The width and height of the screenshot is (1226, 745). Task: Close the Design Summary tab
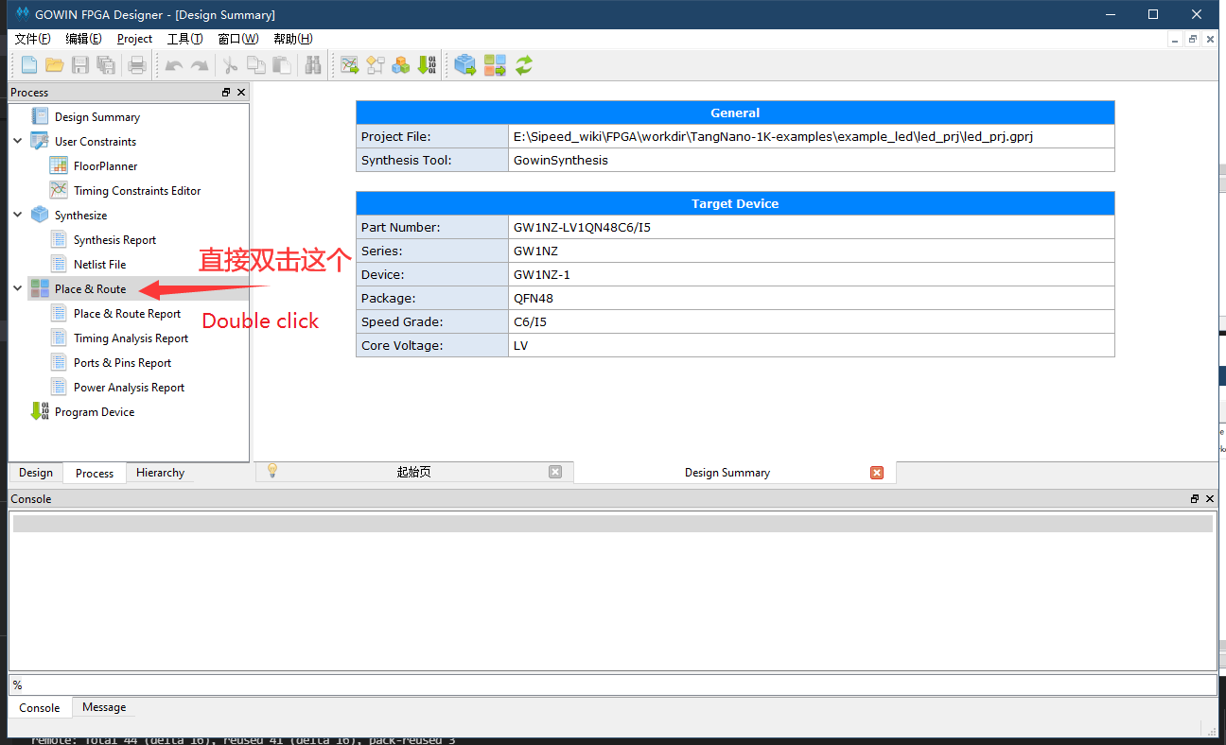click(877, 472)
